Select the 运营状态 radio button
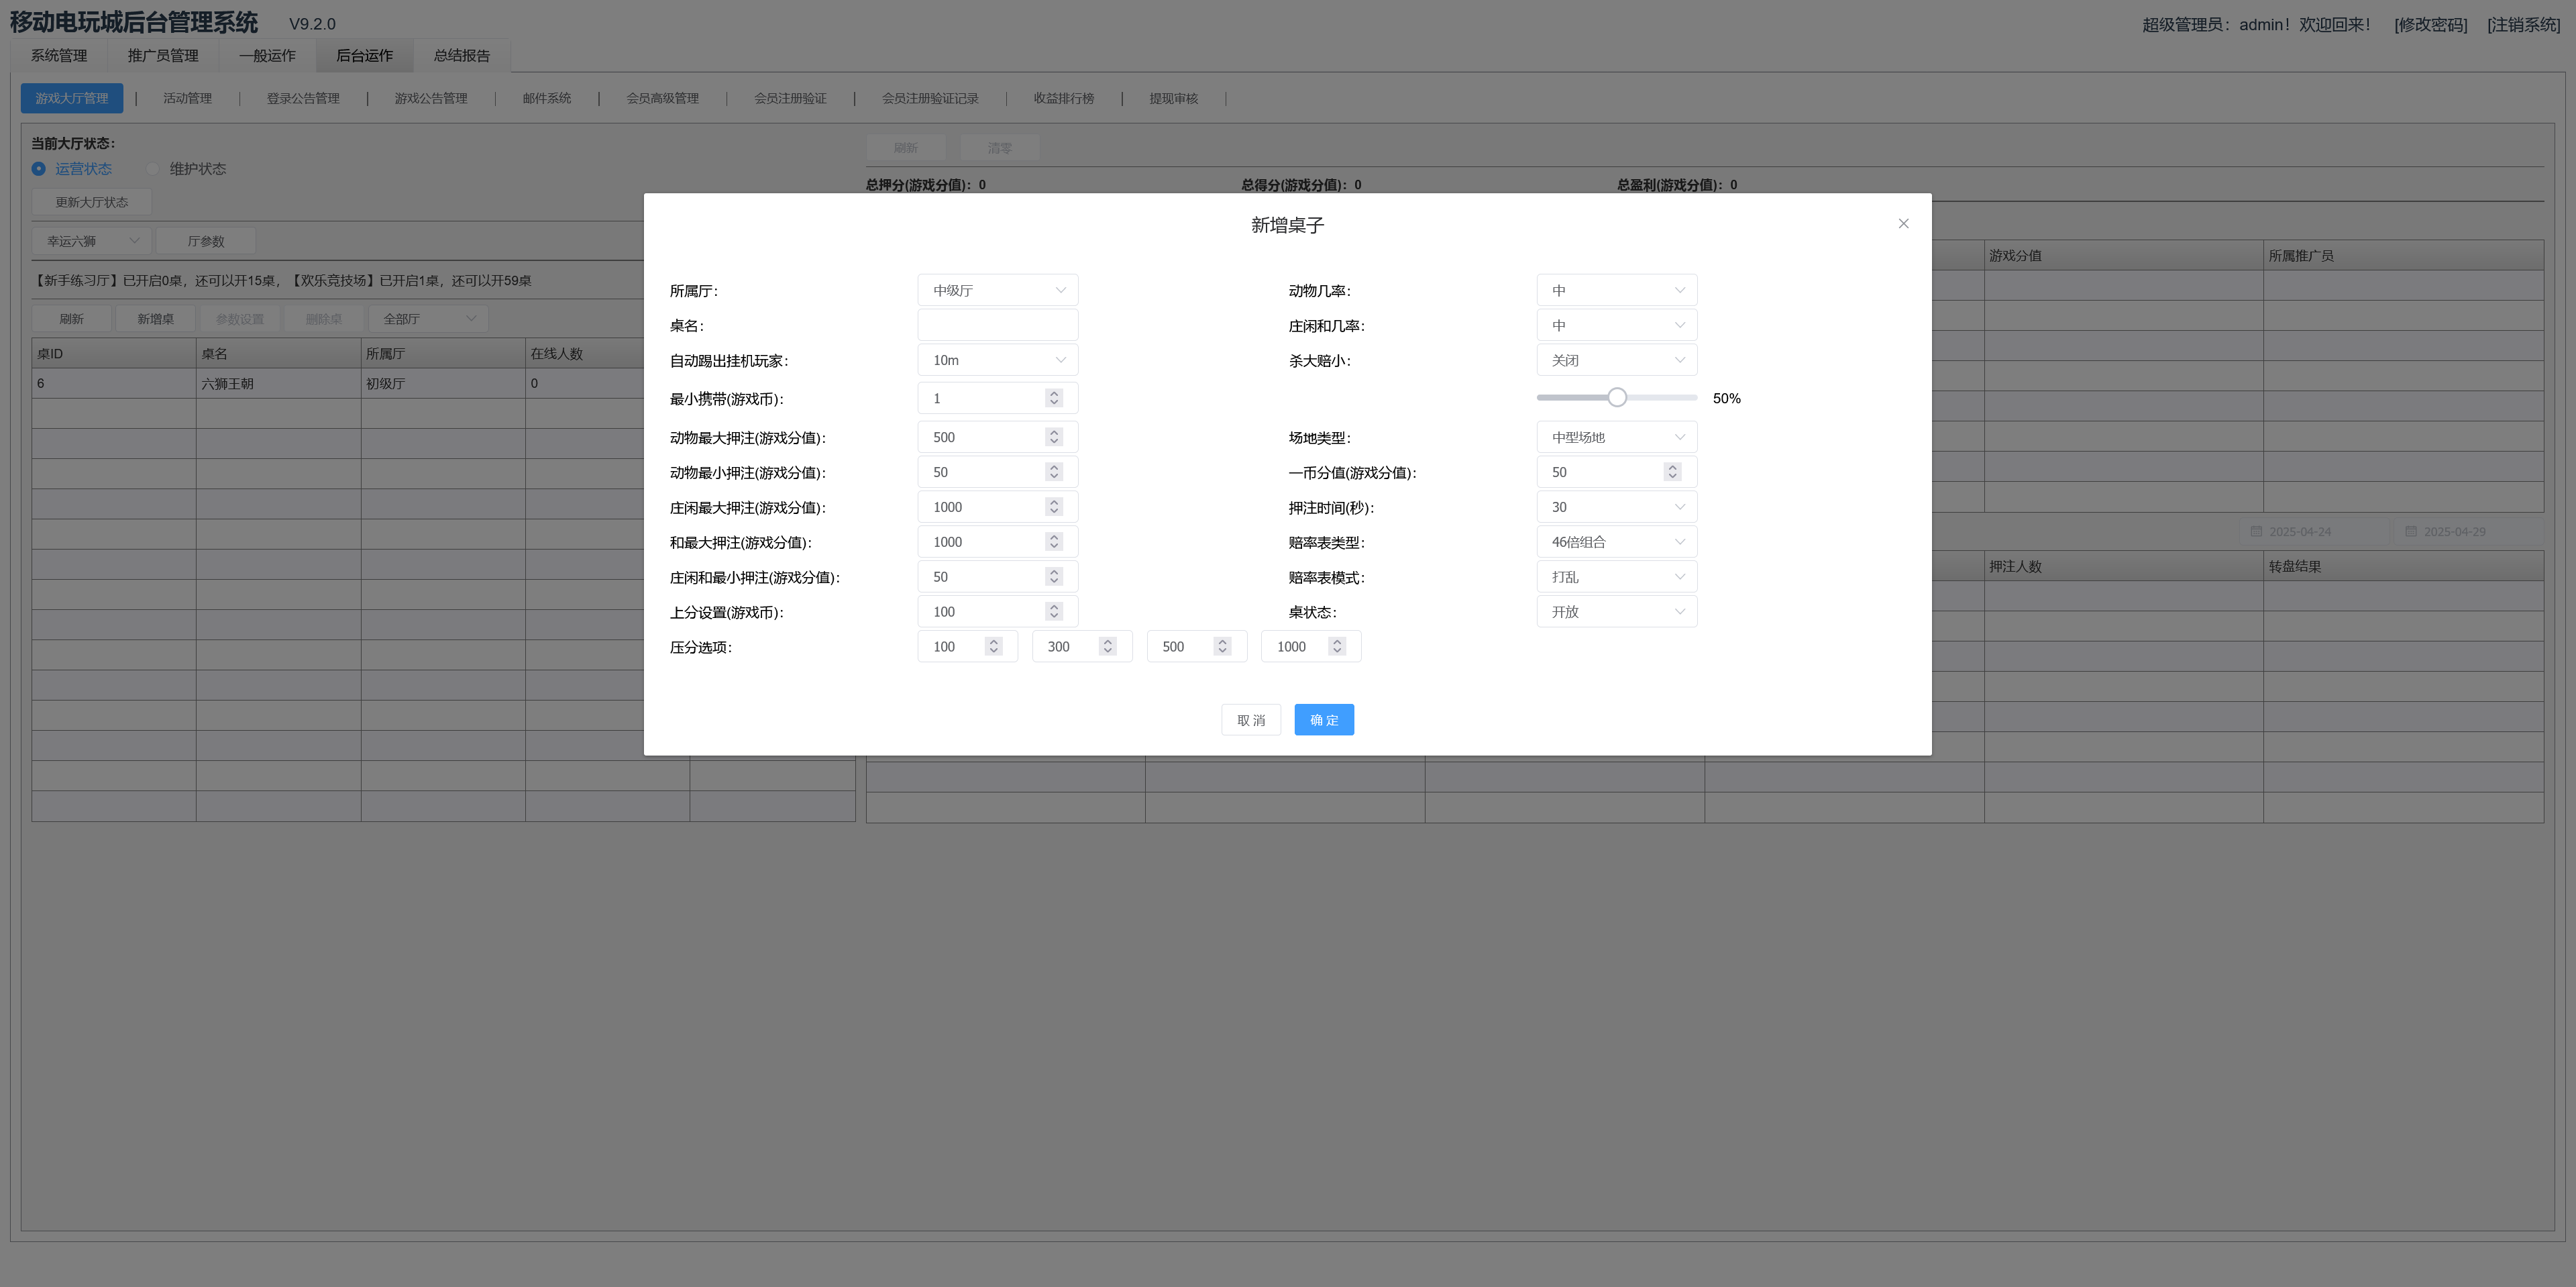 point(39,169)
